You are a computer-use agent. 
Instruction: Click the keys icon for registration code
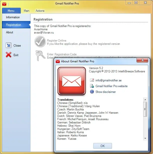(x=40, y=56)
